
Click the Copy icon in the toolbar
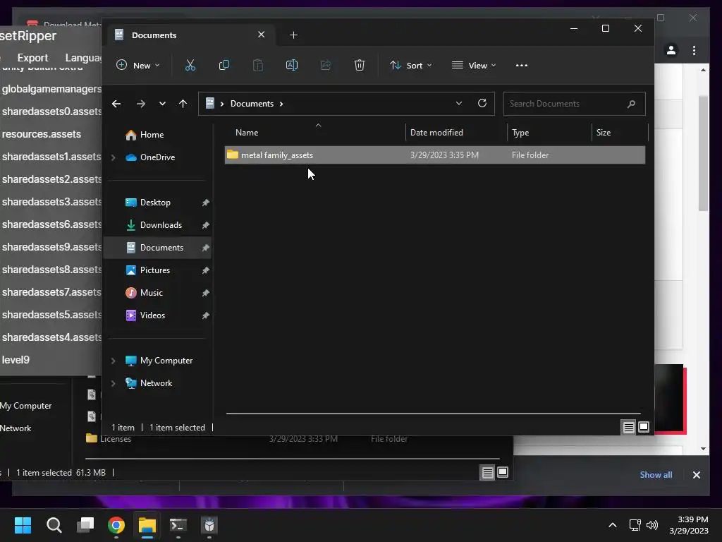(224, 65)
